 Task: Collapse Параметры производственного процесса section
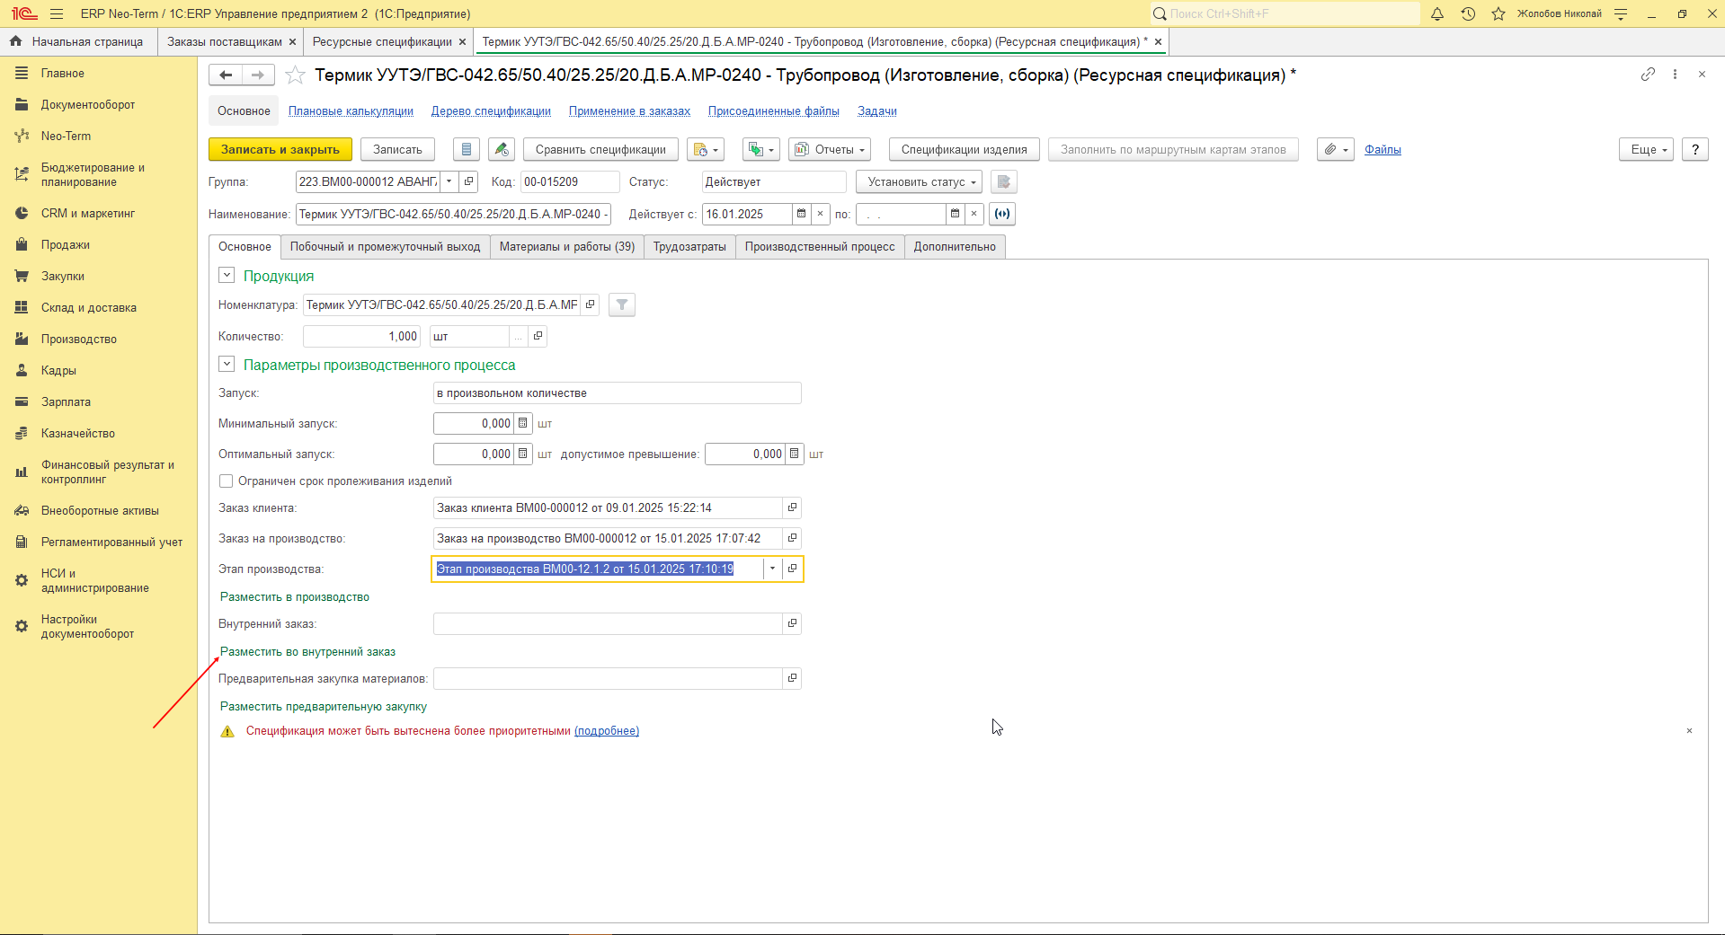point(227,365)
